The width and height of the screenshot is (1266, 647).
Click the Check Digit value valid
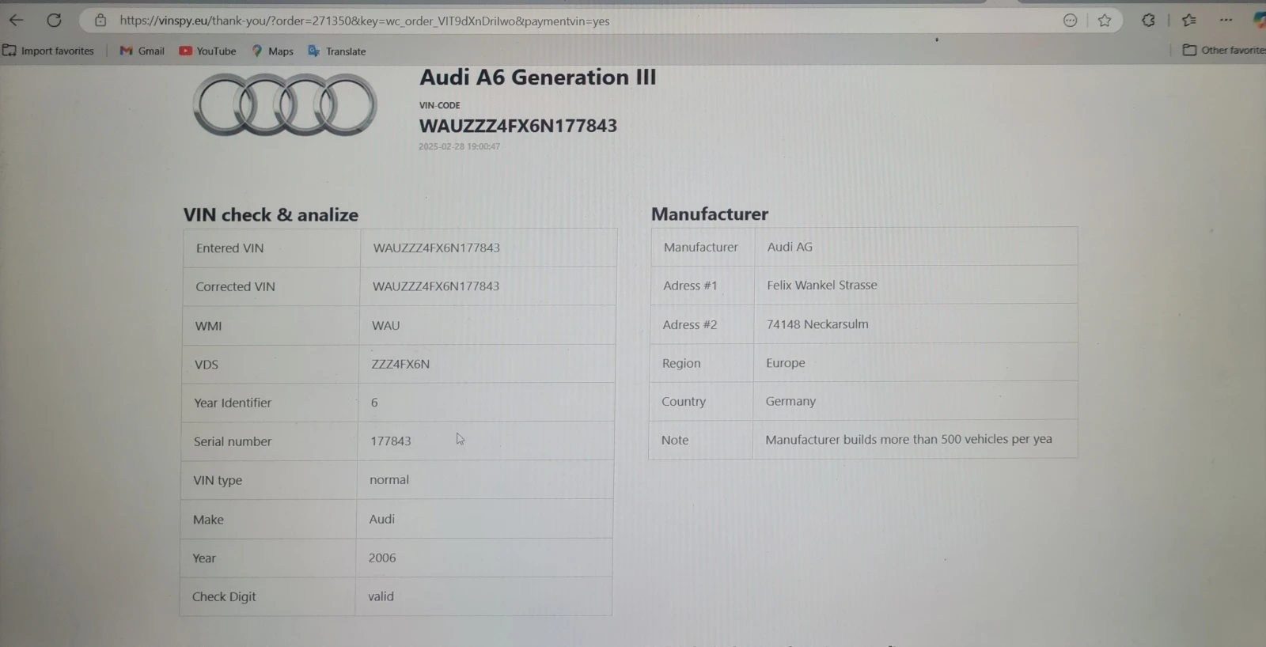[x=381, y=596]
